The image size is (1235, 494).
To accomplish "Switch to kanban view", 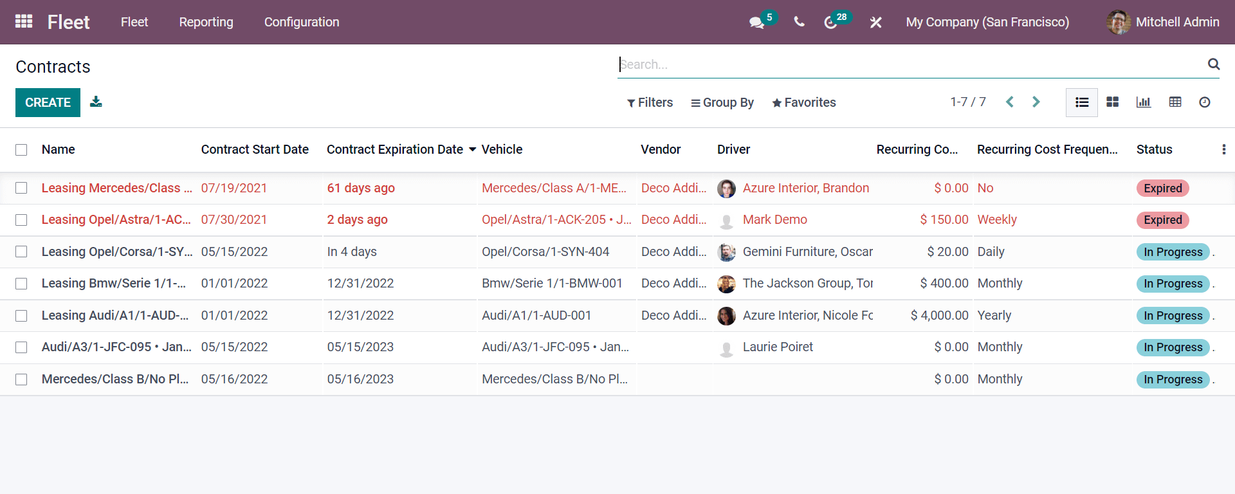I will tap(1113, 102).
